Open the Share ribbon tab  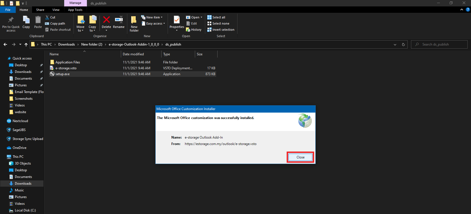coord(40,10)
